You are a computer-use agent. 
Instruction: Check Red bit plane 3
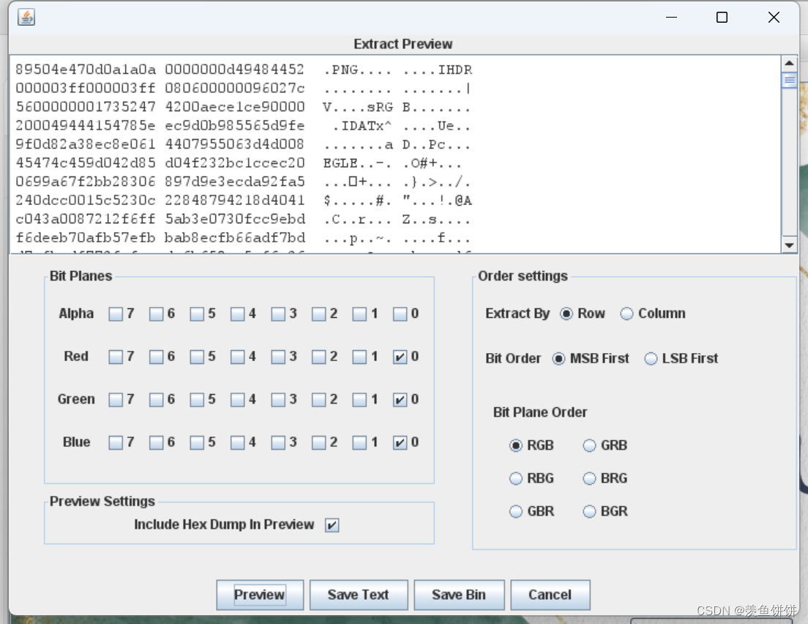[279, 357]
